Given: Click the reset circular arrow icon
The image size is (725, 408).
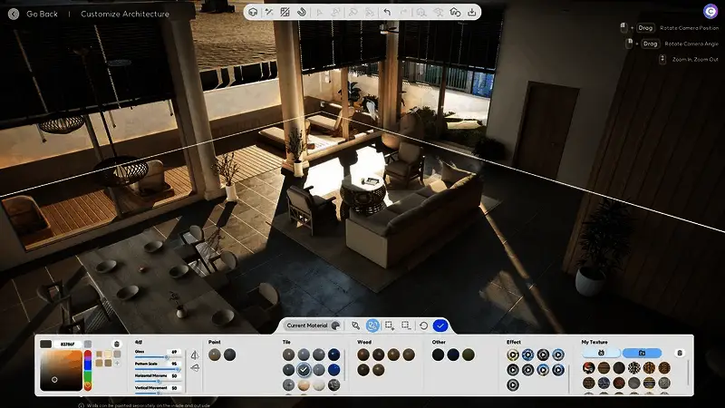Looking at the screenshot, I should (423, 325).
